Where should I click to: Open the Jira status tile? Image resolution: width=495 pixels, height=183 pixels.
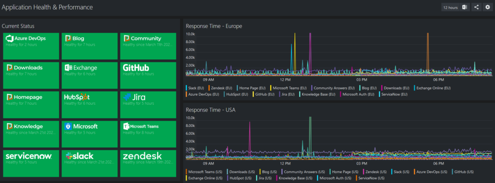[x=148, y=105]
